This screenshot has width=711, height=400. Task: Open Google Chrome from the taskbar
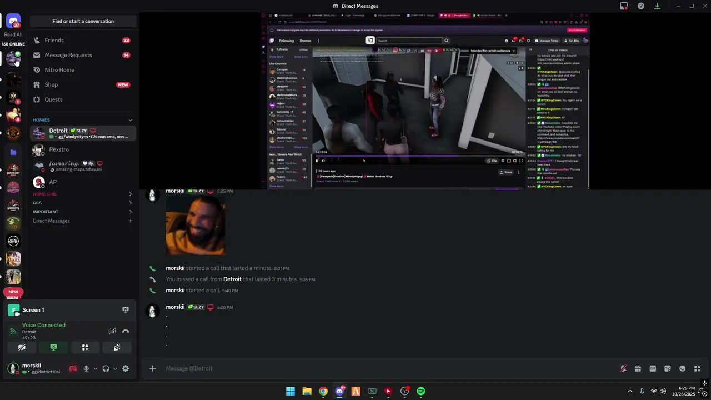323,391
